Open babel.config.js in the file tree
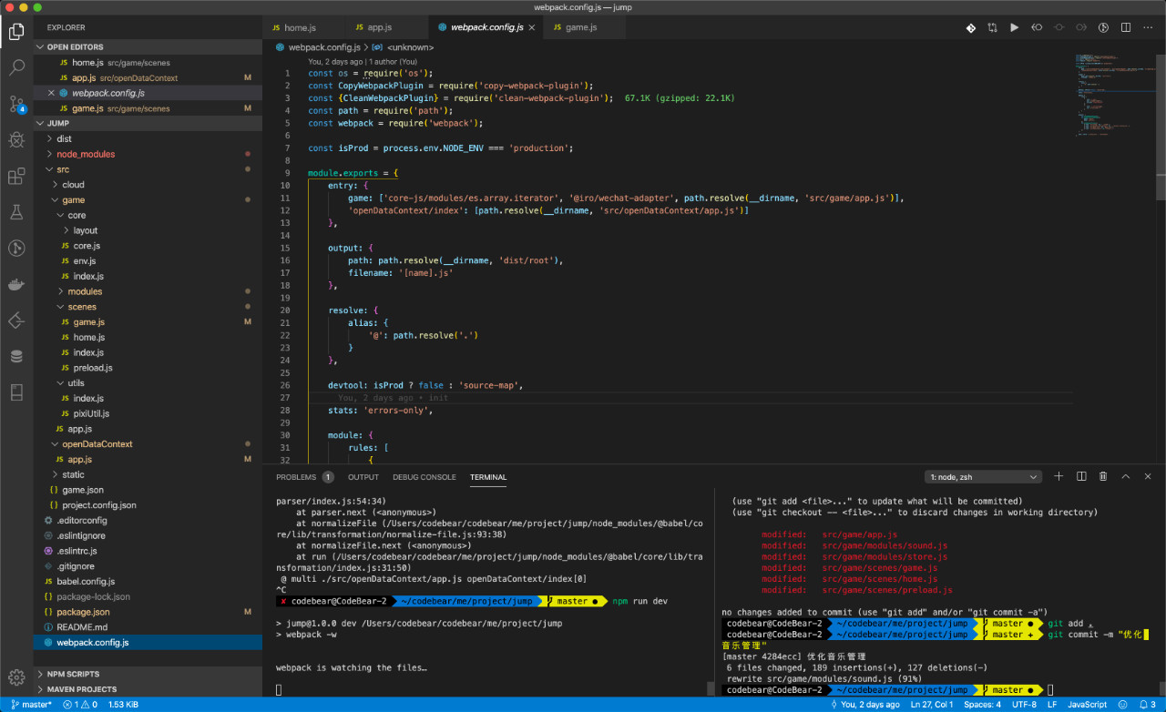Image resolution: width=1166 pixels, height=712 pixels. pyautogui.click(x=86, y=581)
